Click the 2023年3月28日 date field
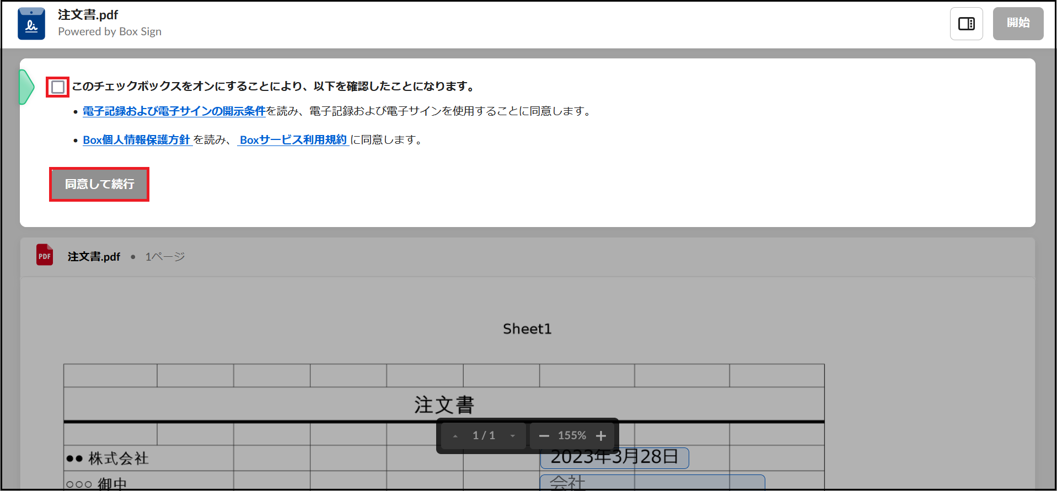Image resolution: width=1057 pixels, height=491 pixels. click(x=614, y=458)
